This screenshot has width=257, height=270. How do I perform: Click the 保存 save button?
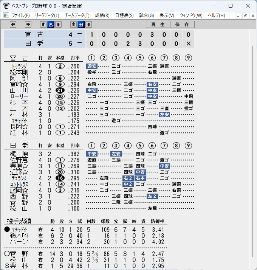pos(182,25)
